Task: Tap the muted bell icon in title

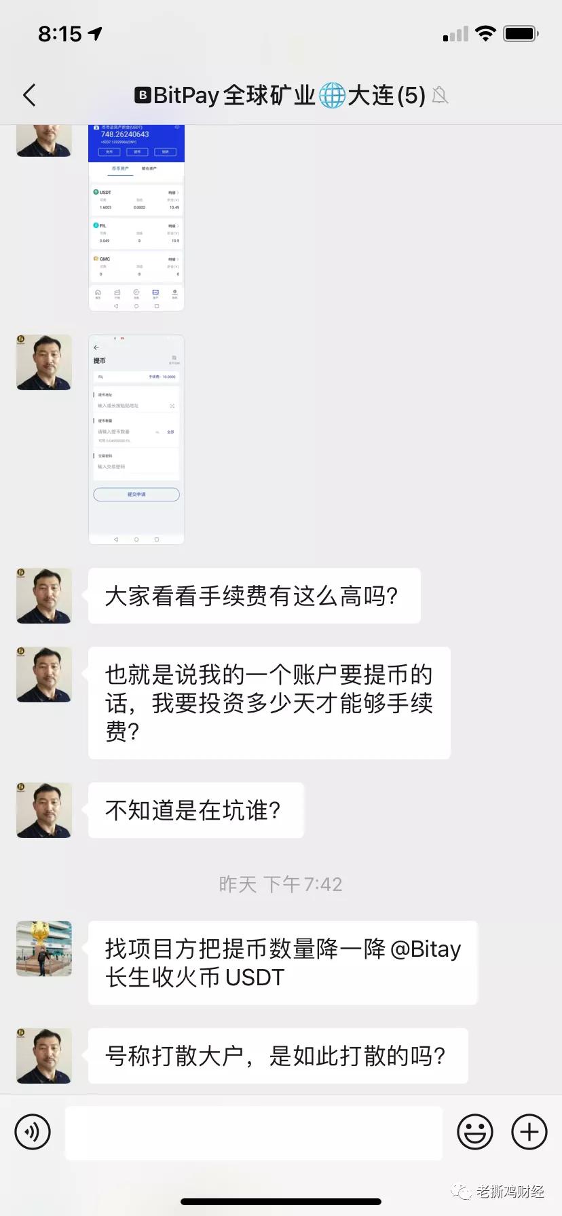Action: click(x=440, y=95)
